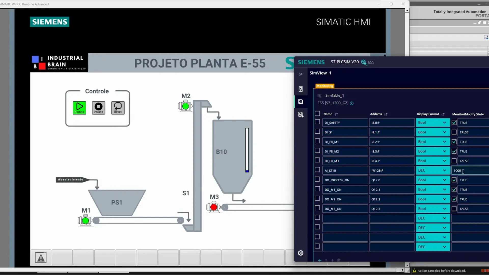Click the PS1 hopper
The width and height of the screenshot is (489, 275).
click(x=117, y=202)
